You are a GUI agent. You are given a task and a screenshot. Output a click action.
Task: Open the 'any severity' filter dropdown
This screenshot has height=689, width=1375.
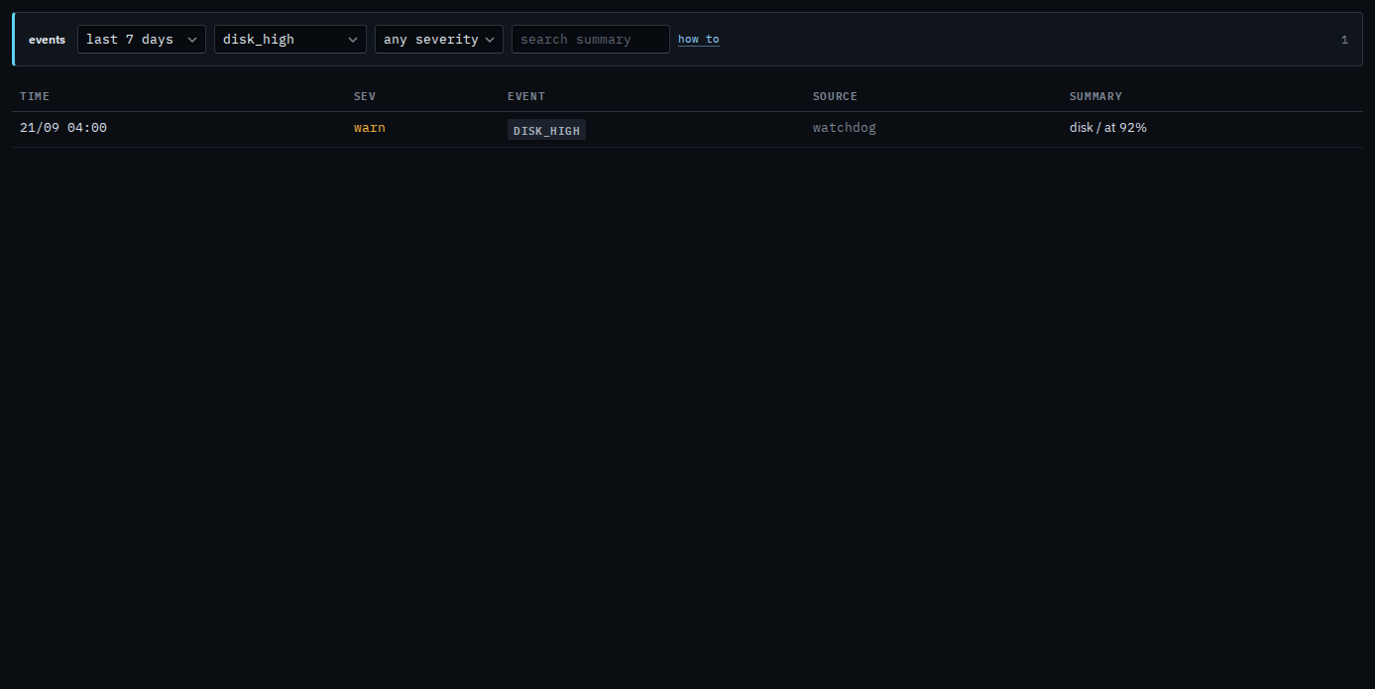point(439,40)
